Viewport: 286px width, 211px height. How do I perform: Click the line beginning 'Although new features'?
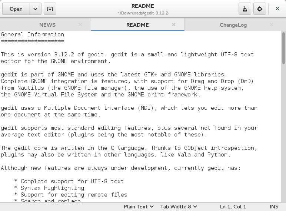[121, 168]
